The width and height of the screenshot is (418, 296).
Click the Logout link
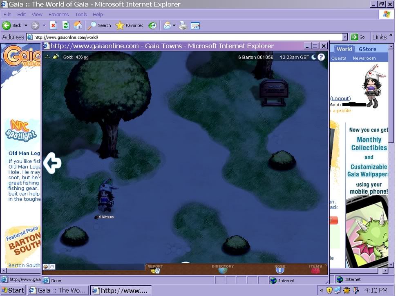(x=340, y=98)
